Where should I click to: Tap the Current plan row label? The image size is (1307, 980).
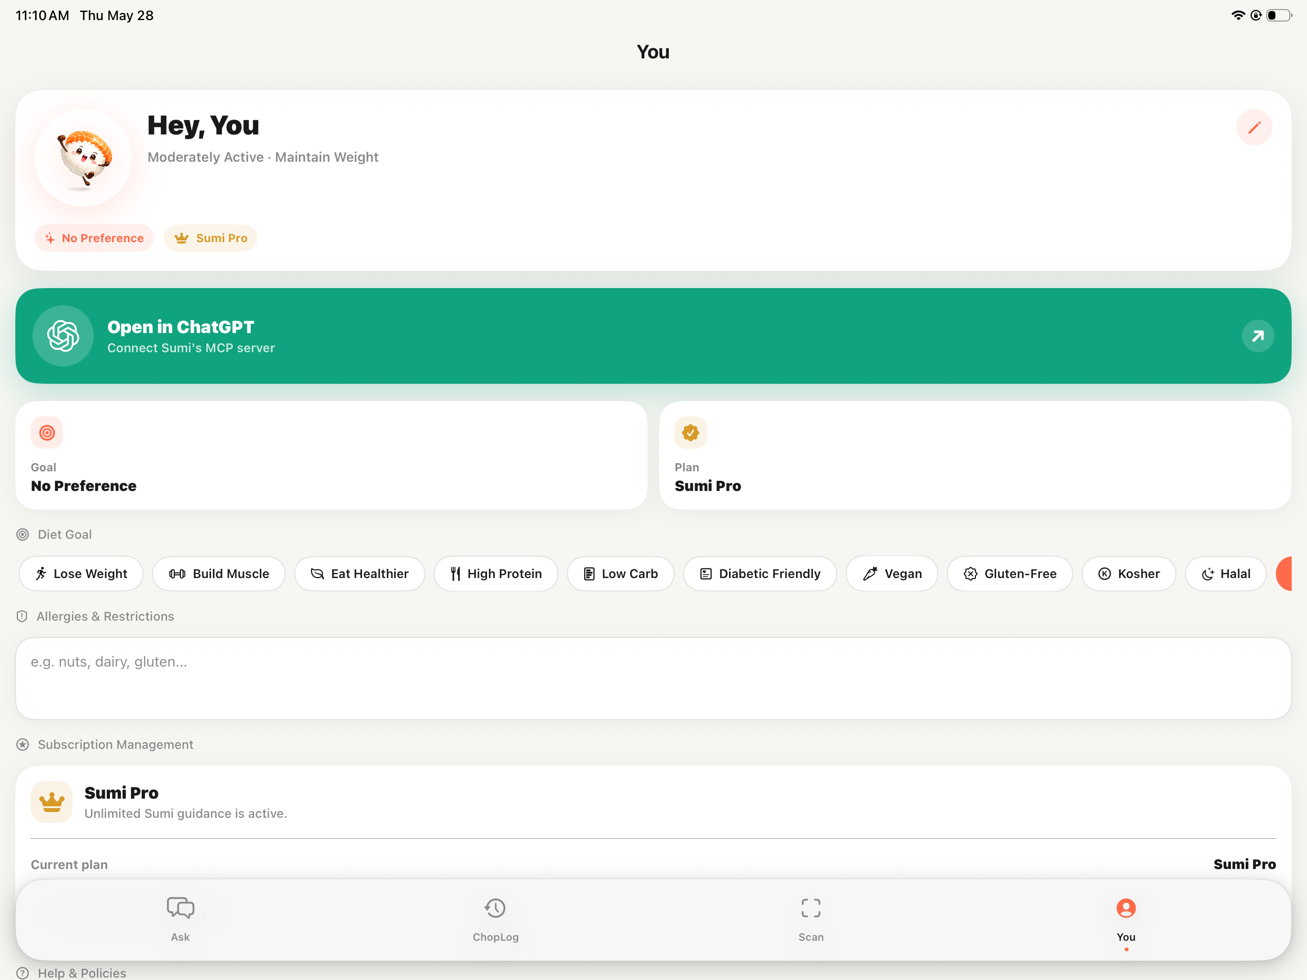coord(69,865)
